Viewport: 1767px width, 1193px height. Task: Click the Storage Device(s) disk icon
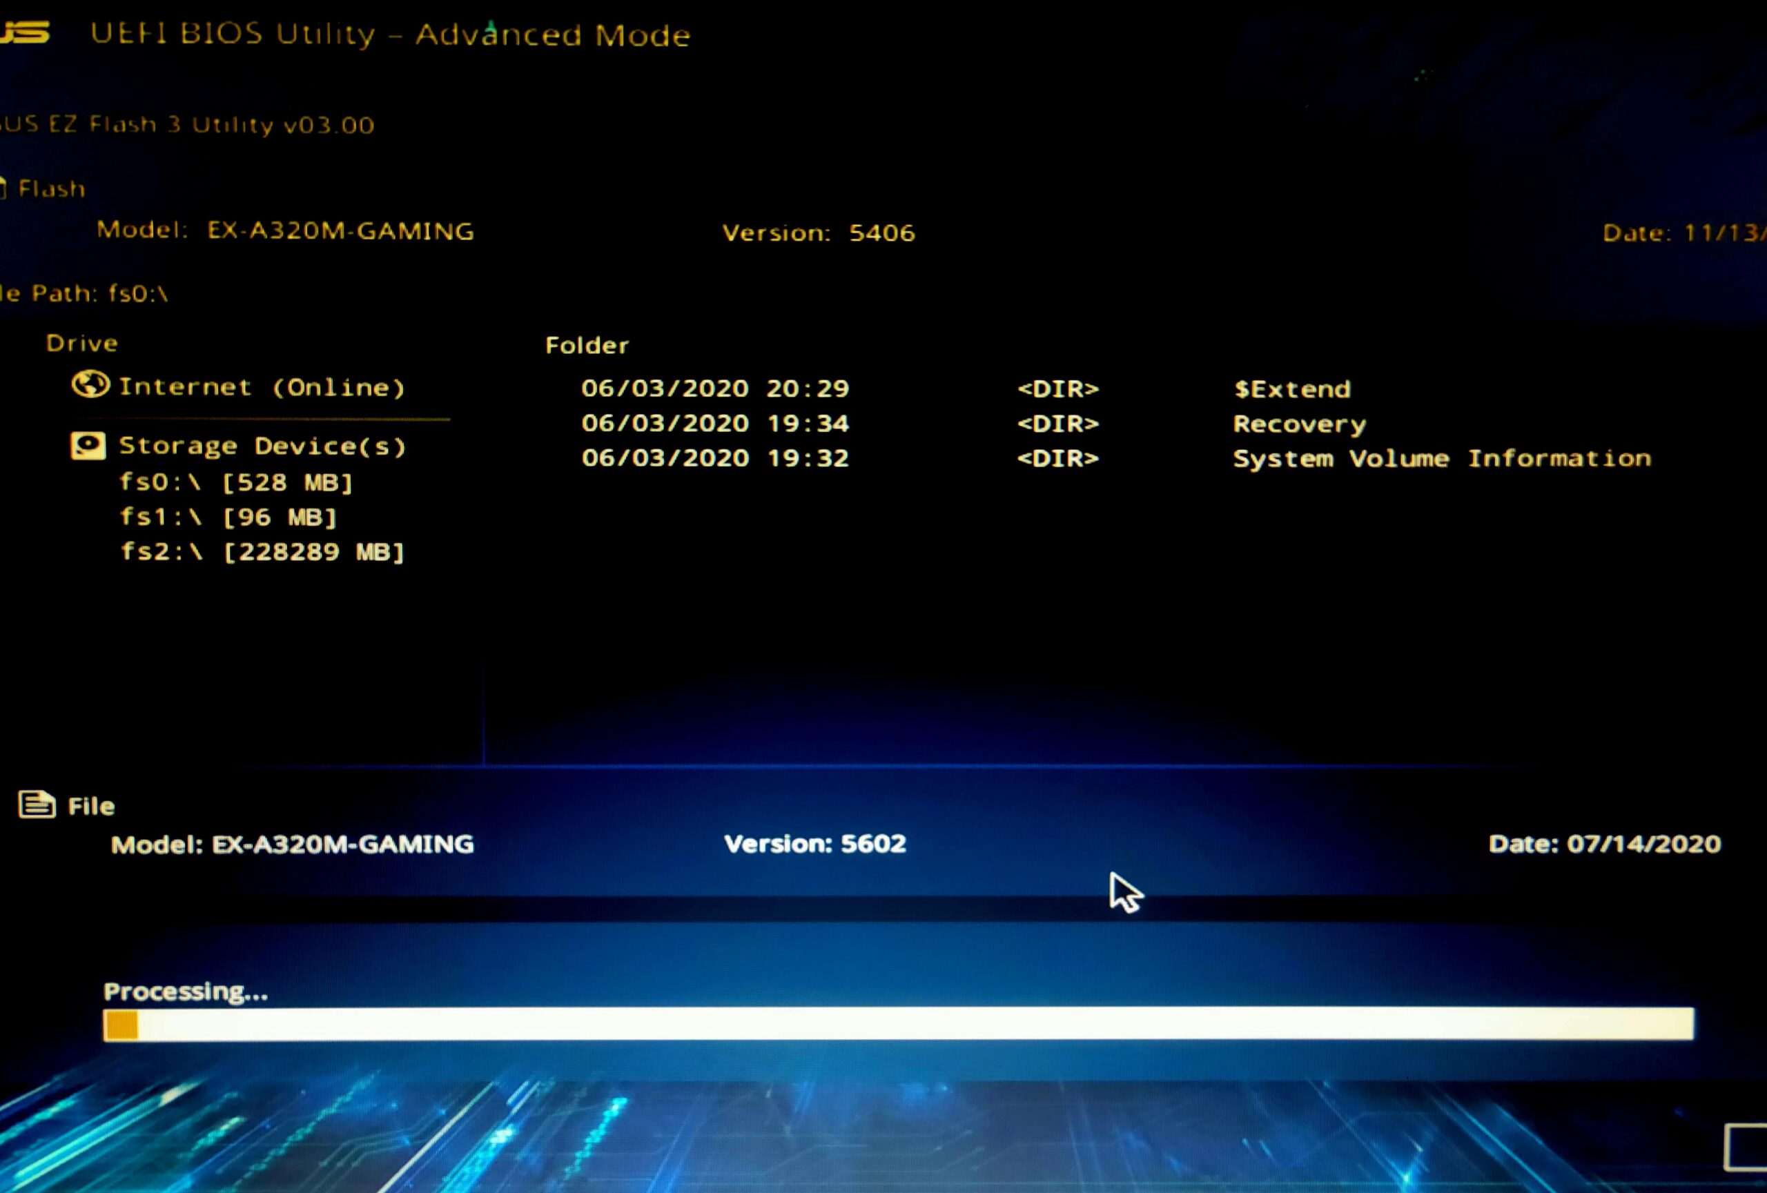[x=88, y=445]
